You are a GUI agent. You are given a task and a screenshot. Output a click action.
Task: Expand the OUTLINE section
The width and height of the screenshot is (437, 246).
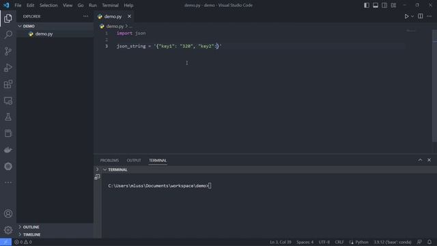[x=55, y=227]
